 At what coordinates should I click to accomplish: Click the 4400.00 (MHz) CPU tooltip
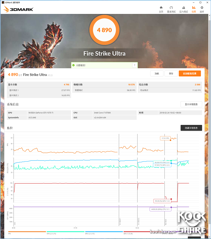pos(161,209)
